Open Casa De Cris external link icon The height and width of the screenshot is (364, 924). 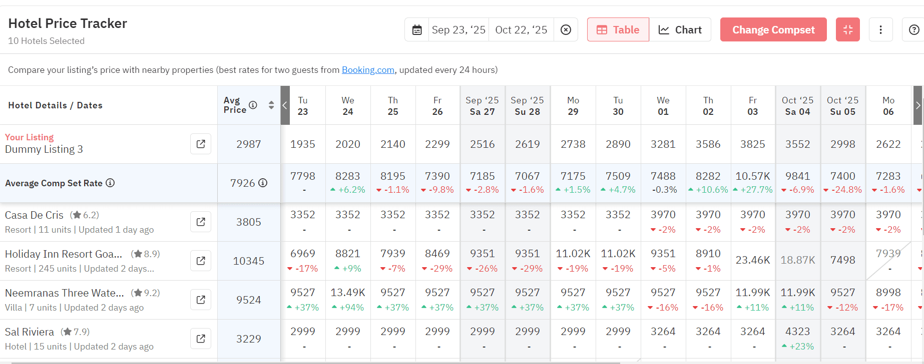pos(201,222)
